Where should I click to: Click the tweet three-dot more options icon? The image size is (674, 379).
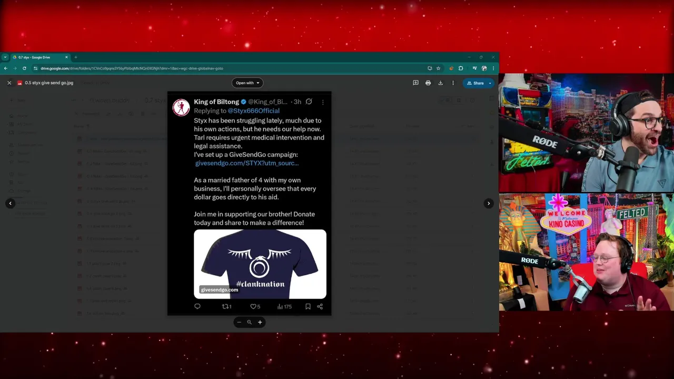point(323,102)
